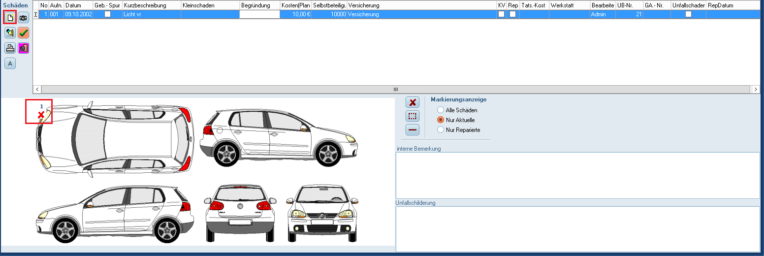Click the magenta film roll icon
This screenshot has height=256, width=764.
(x=23, y=48)
